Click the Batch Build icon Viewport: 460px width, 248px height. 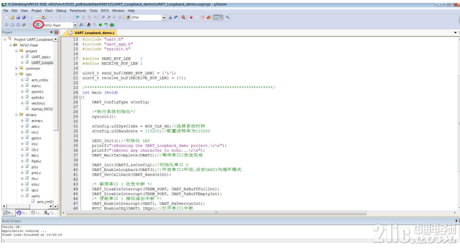[x=24, y=25]
